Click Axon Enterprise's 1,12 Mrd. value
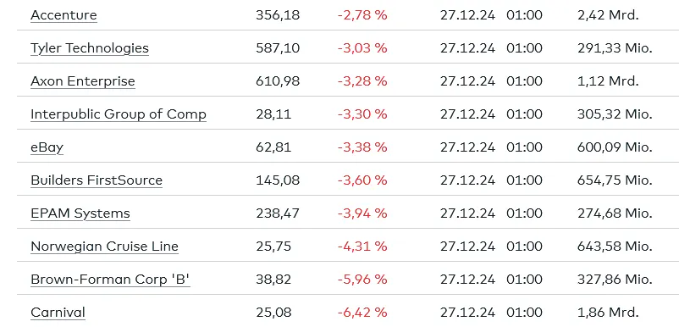 pos(608,81)
